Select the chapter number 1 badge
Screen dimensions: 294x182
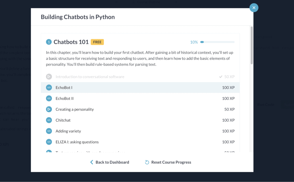click(x=49, y=42)
